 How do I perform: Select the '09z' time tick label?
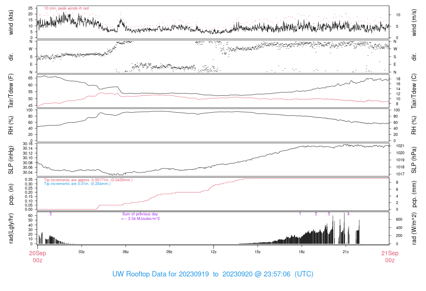(170, 252)
